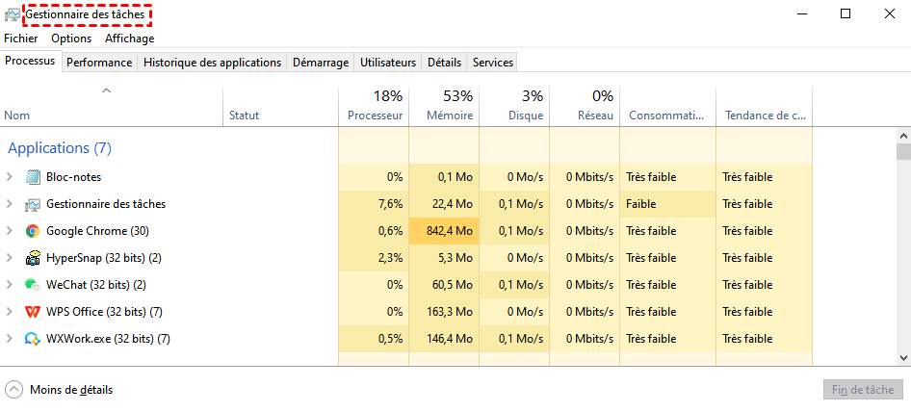Click the Task Manager title bar icon
The height and width of the screenshot is (412, 911).
(x=13, y=14)
